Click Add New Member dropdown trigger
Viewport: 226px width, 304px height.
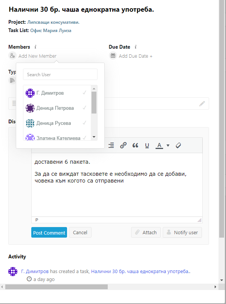[x=37, y=56]
